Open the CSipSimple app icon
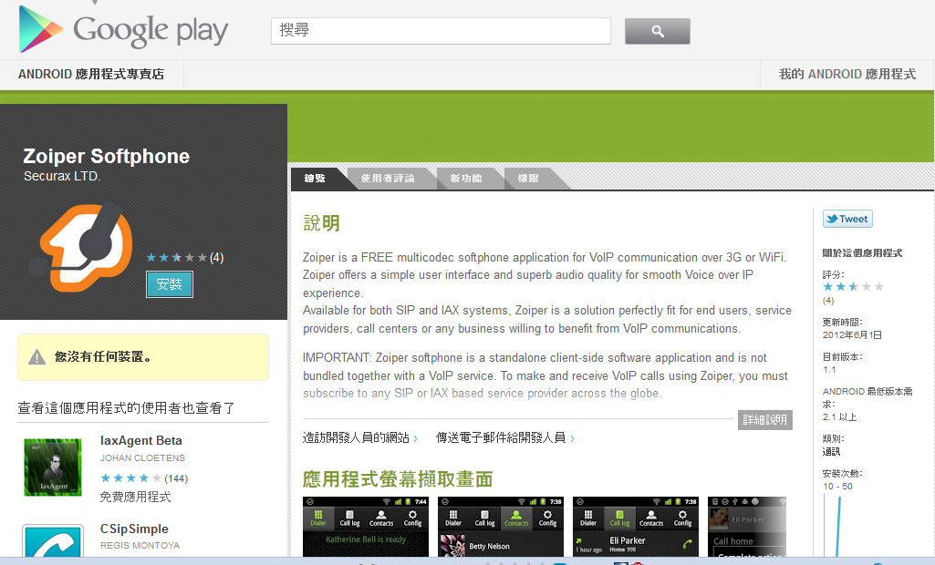 point(53,541)
